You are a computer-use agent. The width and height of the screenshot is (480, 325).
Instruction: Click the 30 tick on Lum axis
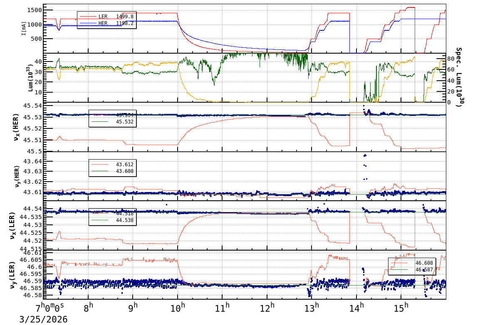[38, 72]
